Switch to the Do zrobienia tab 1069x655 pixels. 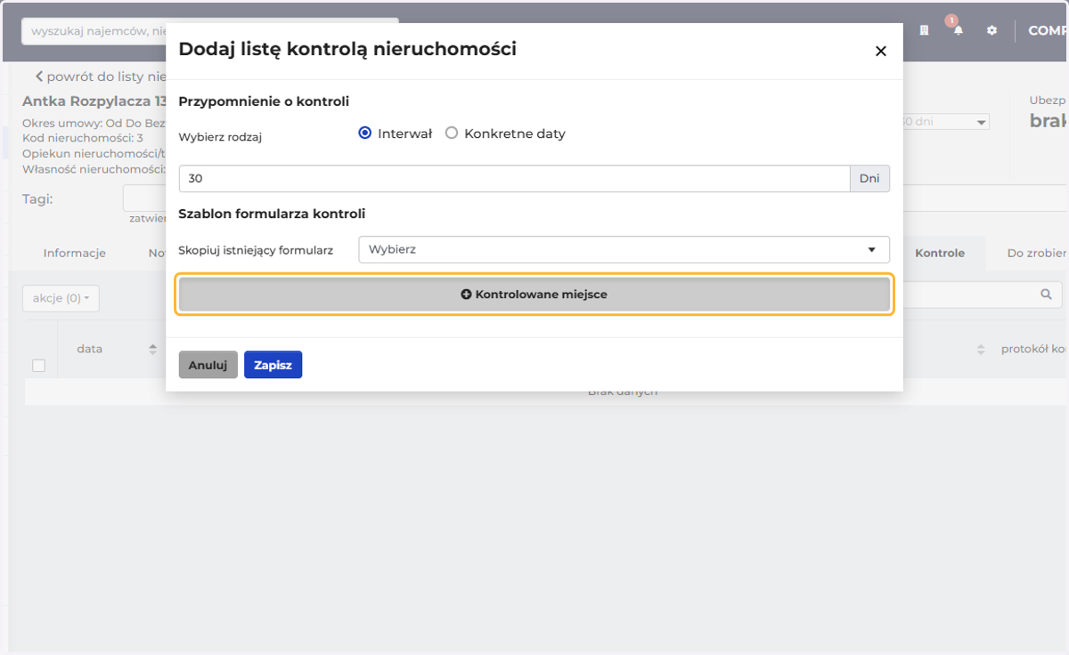(1037, 253)
